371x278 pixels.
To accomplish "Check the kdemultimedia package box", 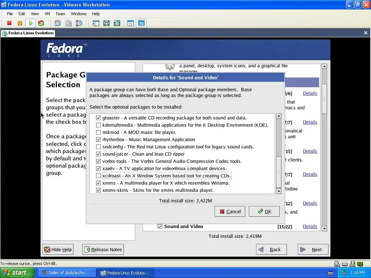I will click(98, 125).
